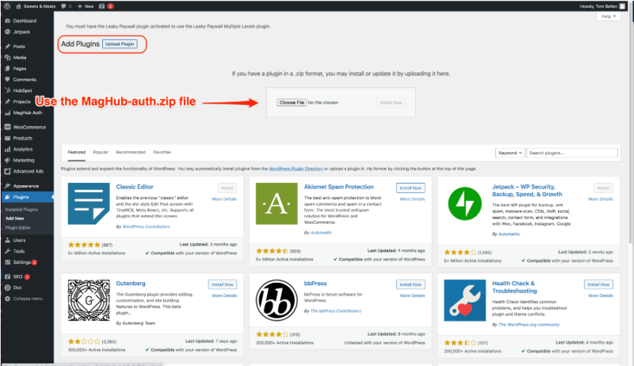Click the Akismet plugin thumbnail
The height and width of the screenshot is (366, 634).
tap(277, 203)
